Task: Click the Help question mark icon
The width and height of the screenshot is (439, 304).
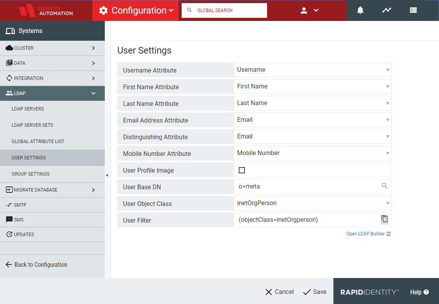Action: click(426, 292)
